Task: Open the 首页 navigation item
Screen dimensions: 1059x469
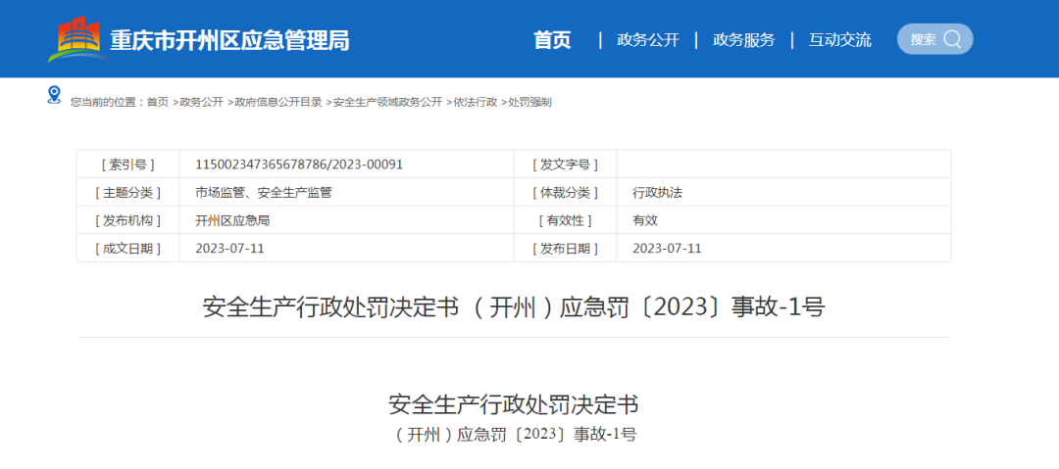Action: tap(552, 40)
